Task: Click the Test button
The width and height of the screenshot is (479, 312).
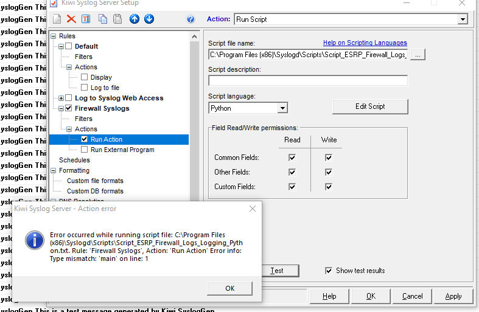Action: (x=280, y=271)
